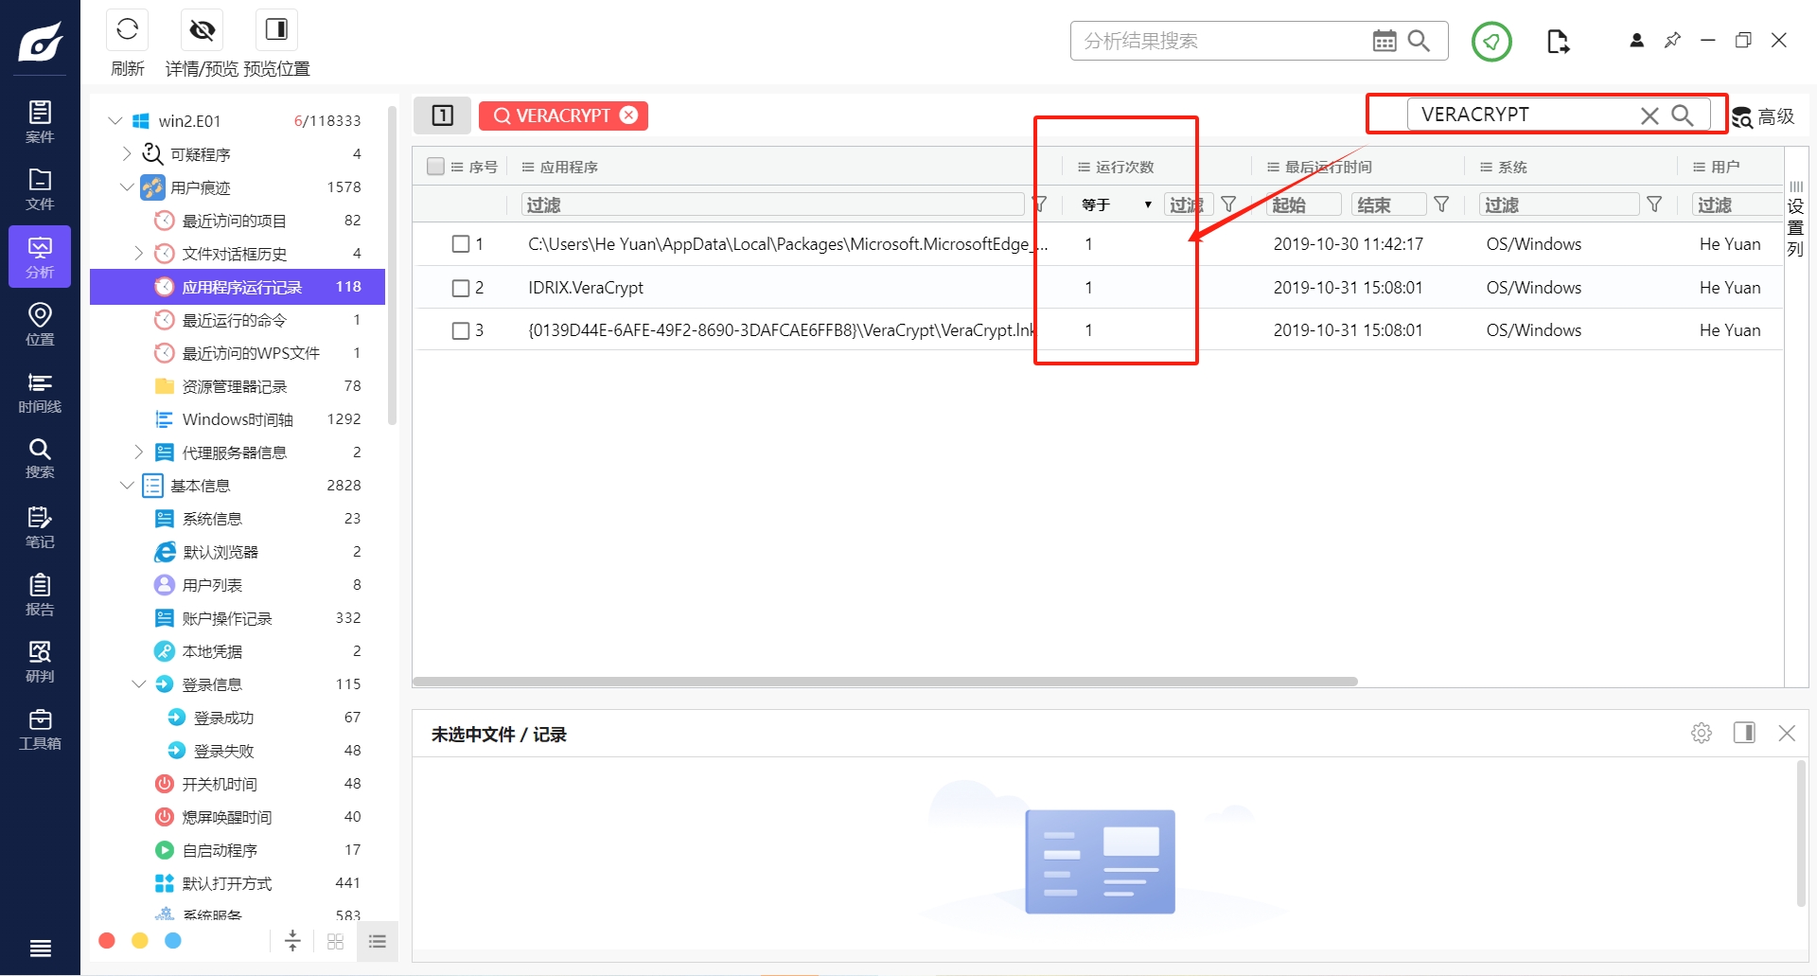
Task: Expand the 可疑程序 tree node
Action: pyautogui.click(x=127, y=153)
